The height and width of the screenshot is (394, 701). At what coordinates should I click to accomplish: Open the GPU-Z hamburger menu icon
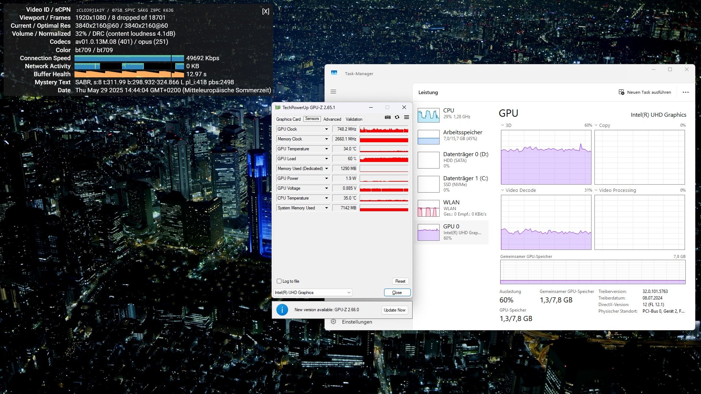pyautogui.click(x=406, y=117)
